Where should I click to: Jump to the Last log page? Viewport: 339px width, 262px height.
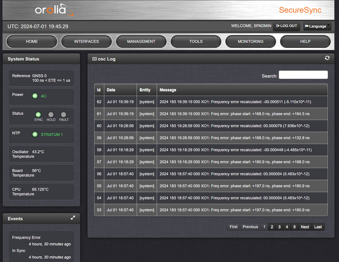[x=318, y=227]
